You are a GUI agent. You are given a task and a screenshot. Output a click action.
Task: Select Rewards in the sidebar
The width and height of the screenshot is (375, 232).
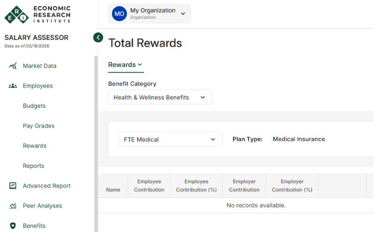[35, 146]
